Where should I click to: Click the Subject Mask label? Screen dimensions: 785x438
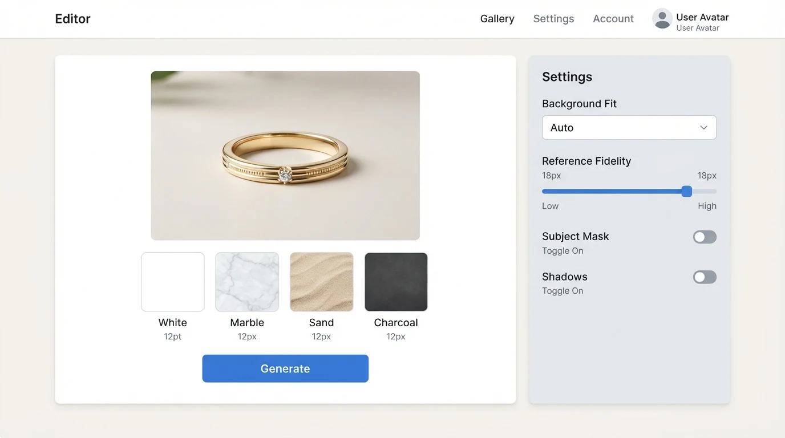click(x=576, y=236)
